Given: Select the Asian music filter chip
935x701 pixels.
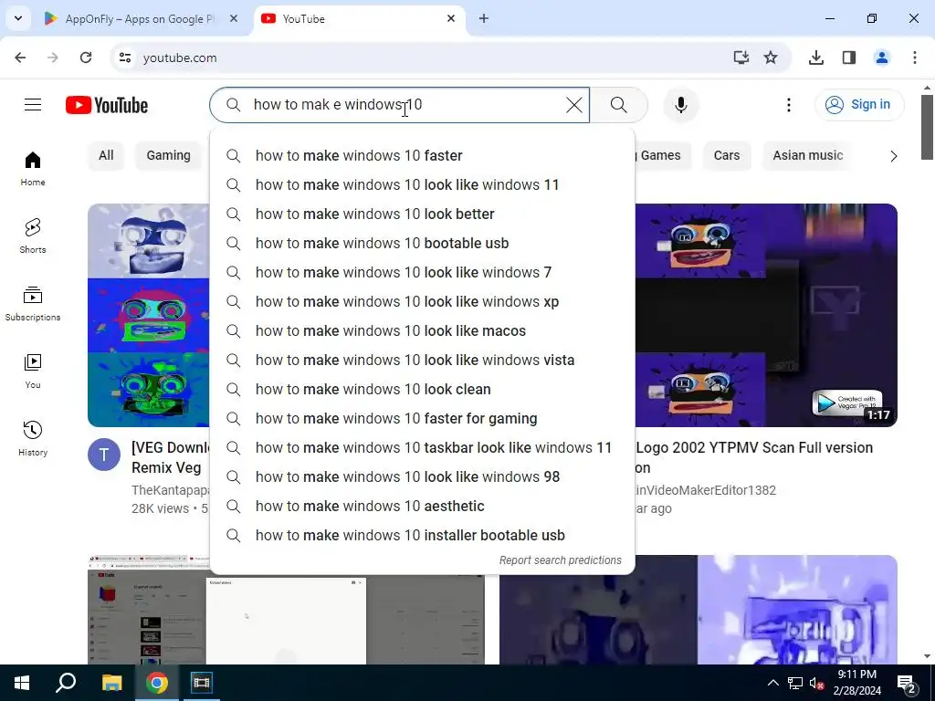Looking at the screenshot, I should pos(807,155).
